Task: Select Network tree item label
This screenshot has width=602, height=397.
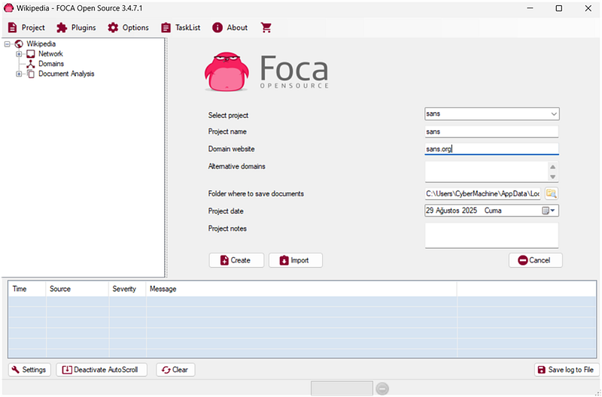Action: pyautogui.click(x=50, y=54)
